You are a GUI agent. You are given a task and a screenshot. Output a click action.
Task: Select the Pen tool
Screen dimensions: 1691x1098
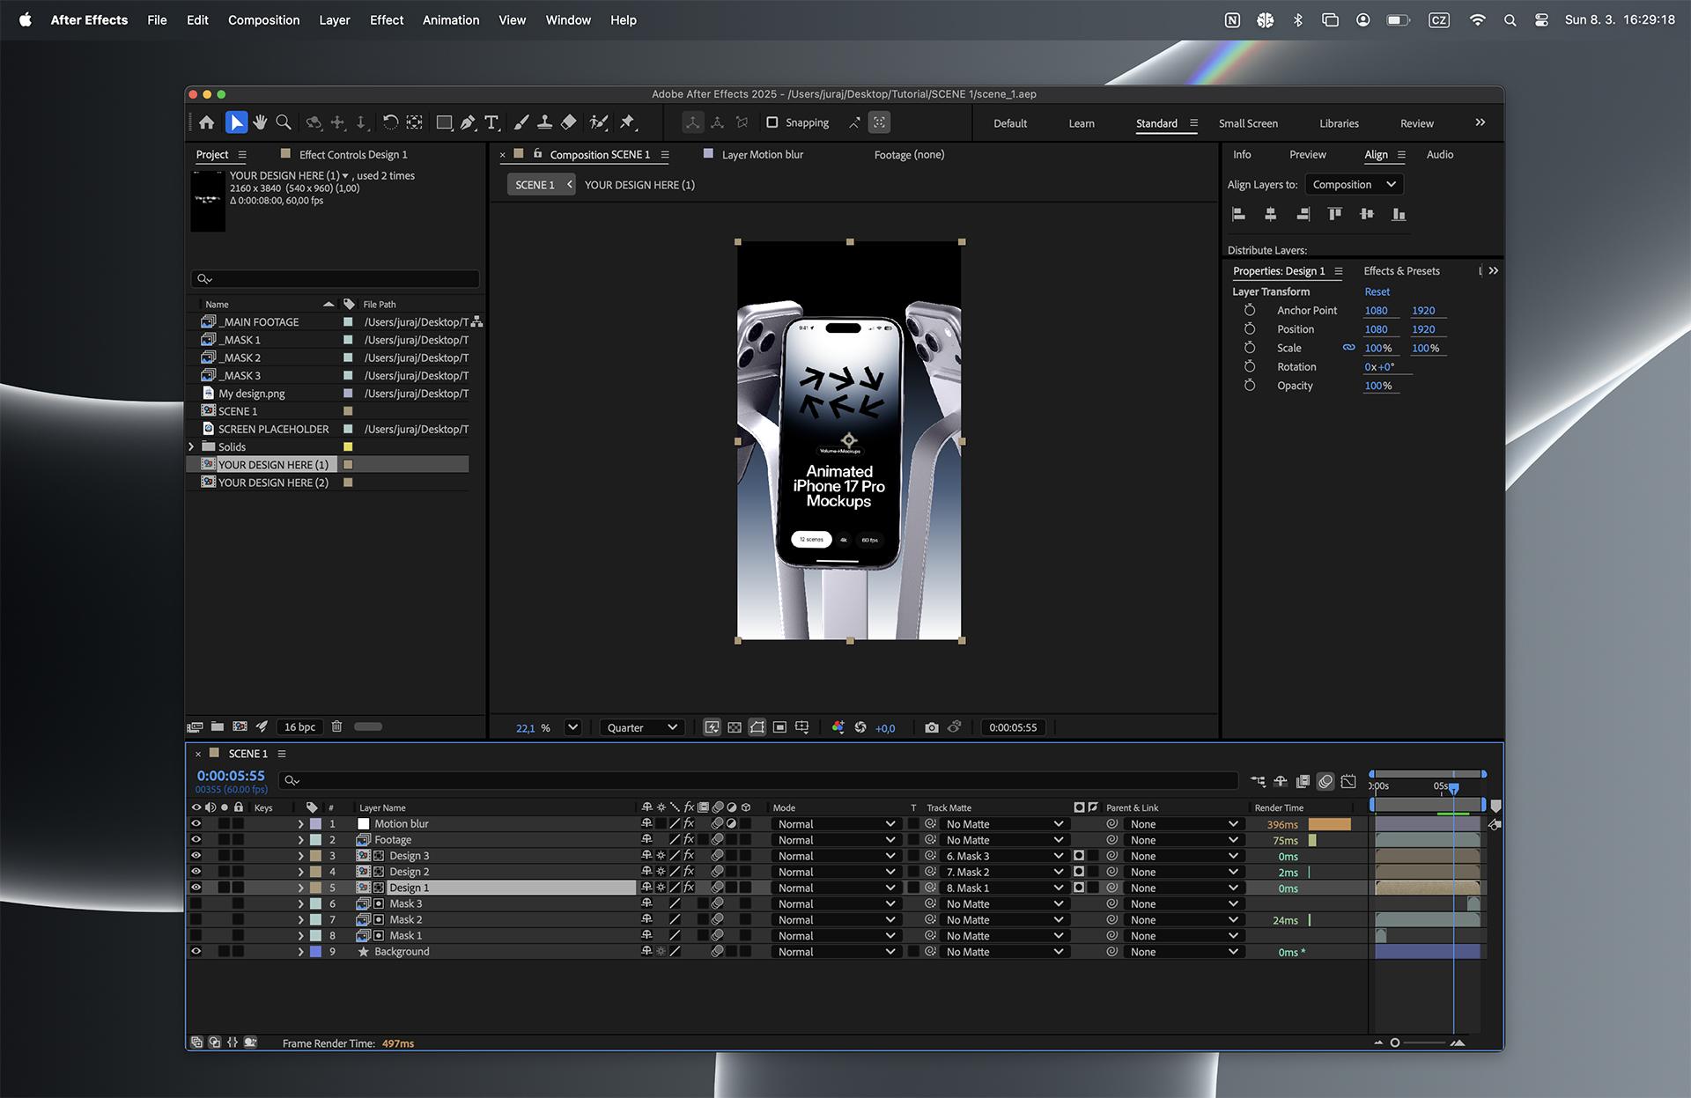tap(468, 122)
